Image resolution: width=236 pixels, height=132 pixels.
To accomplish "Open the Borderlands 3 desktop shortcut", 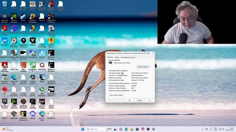I will 32,29.
